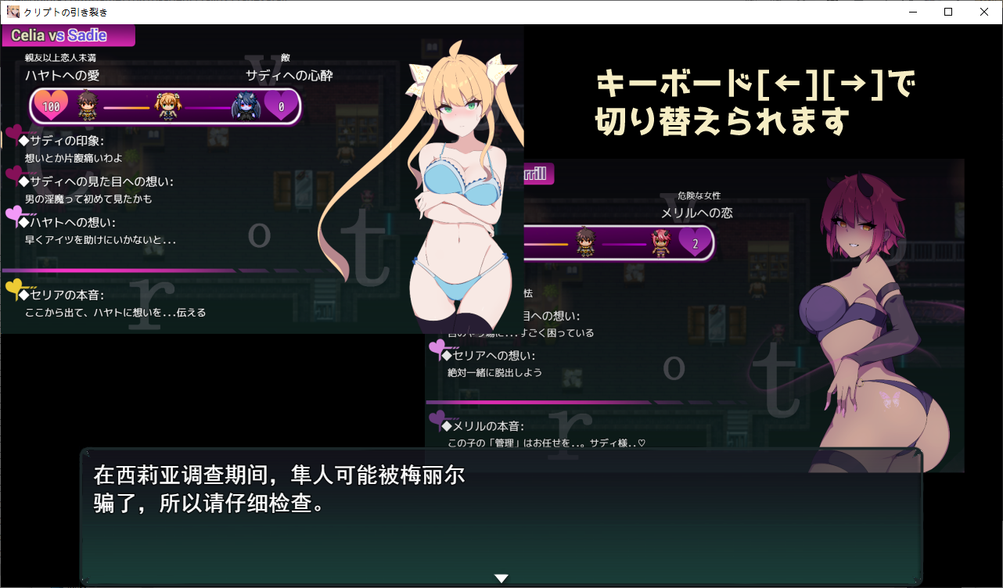Viewport: 1003px width, 588px height.
Task: Click the pink heart showing 100
Action: tap(52, 106)
